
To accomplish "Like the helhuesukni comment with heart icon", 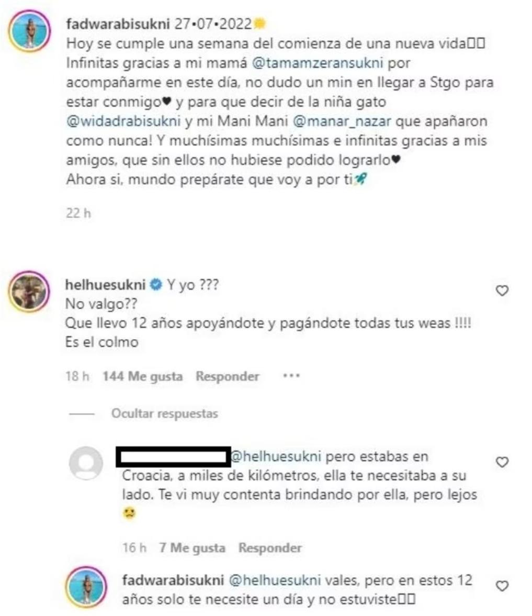I will coord(502,290).
